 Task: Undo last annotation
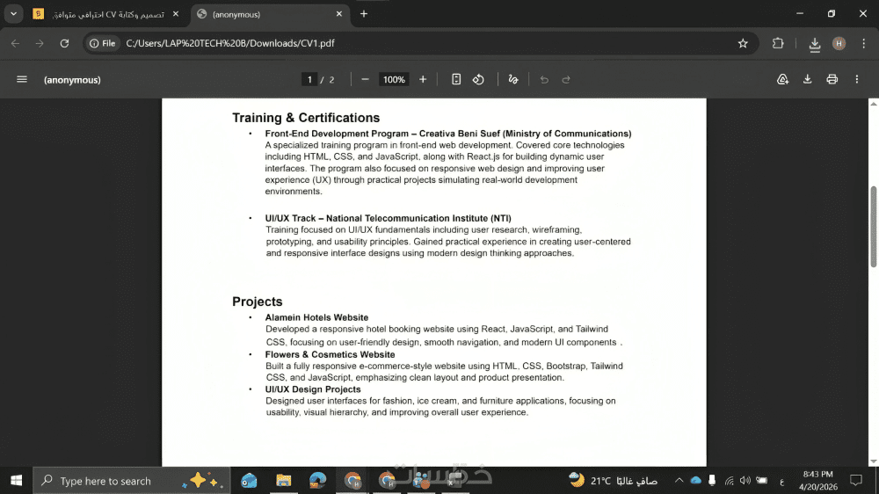pos(544,80)
